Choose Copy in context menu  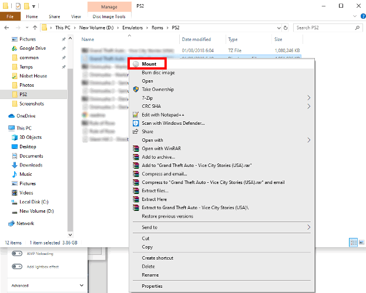pos(147,247)
